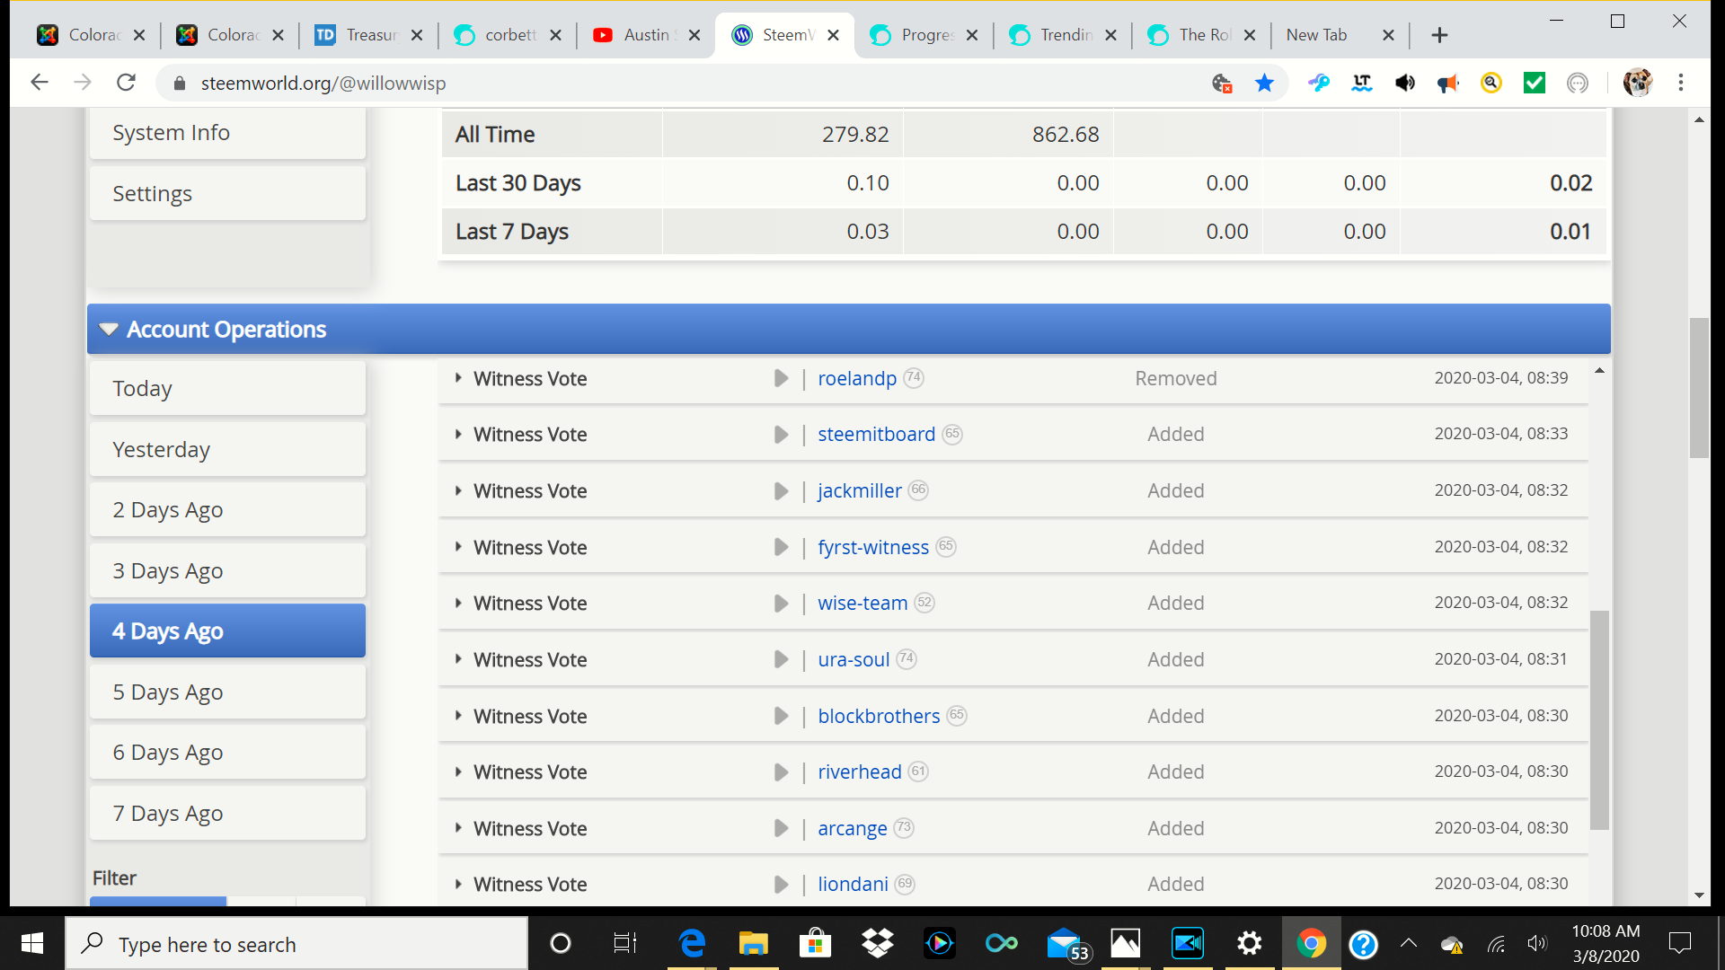The image size is (1725, 970).
Task: Click play arrow icon in roelandp row
Action: pos(781,378)
